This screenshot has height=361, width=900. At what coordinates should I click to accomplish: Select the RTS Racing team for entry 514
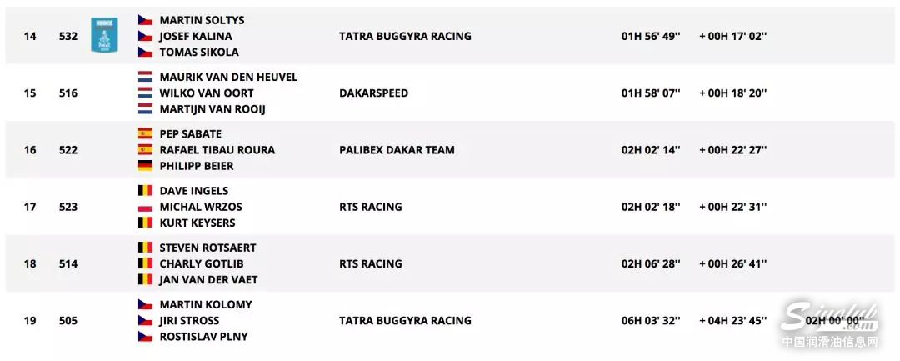coord(370,263)
